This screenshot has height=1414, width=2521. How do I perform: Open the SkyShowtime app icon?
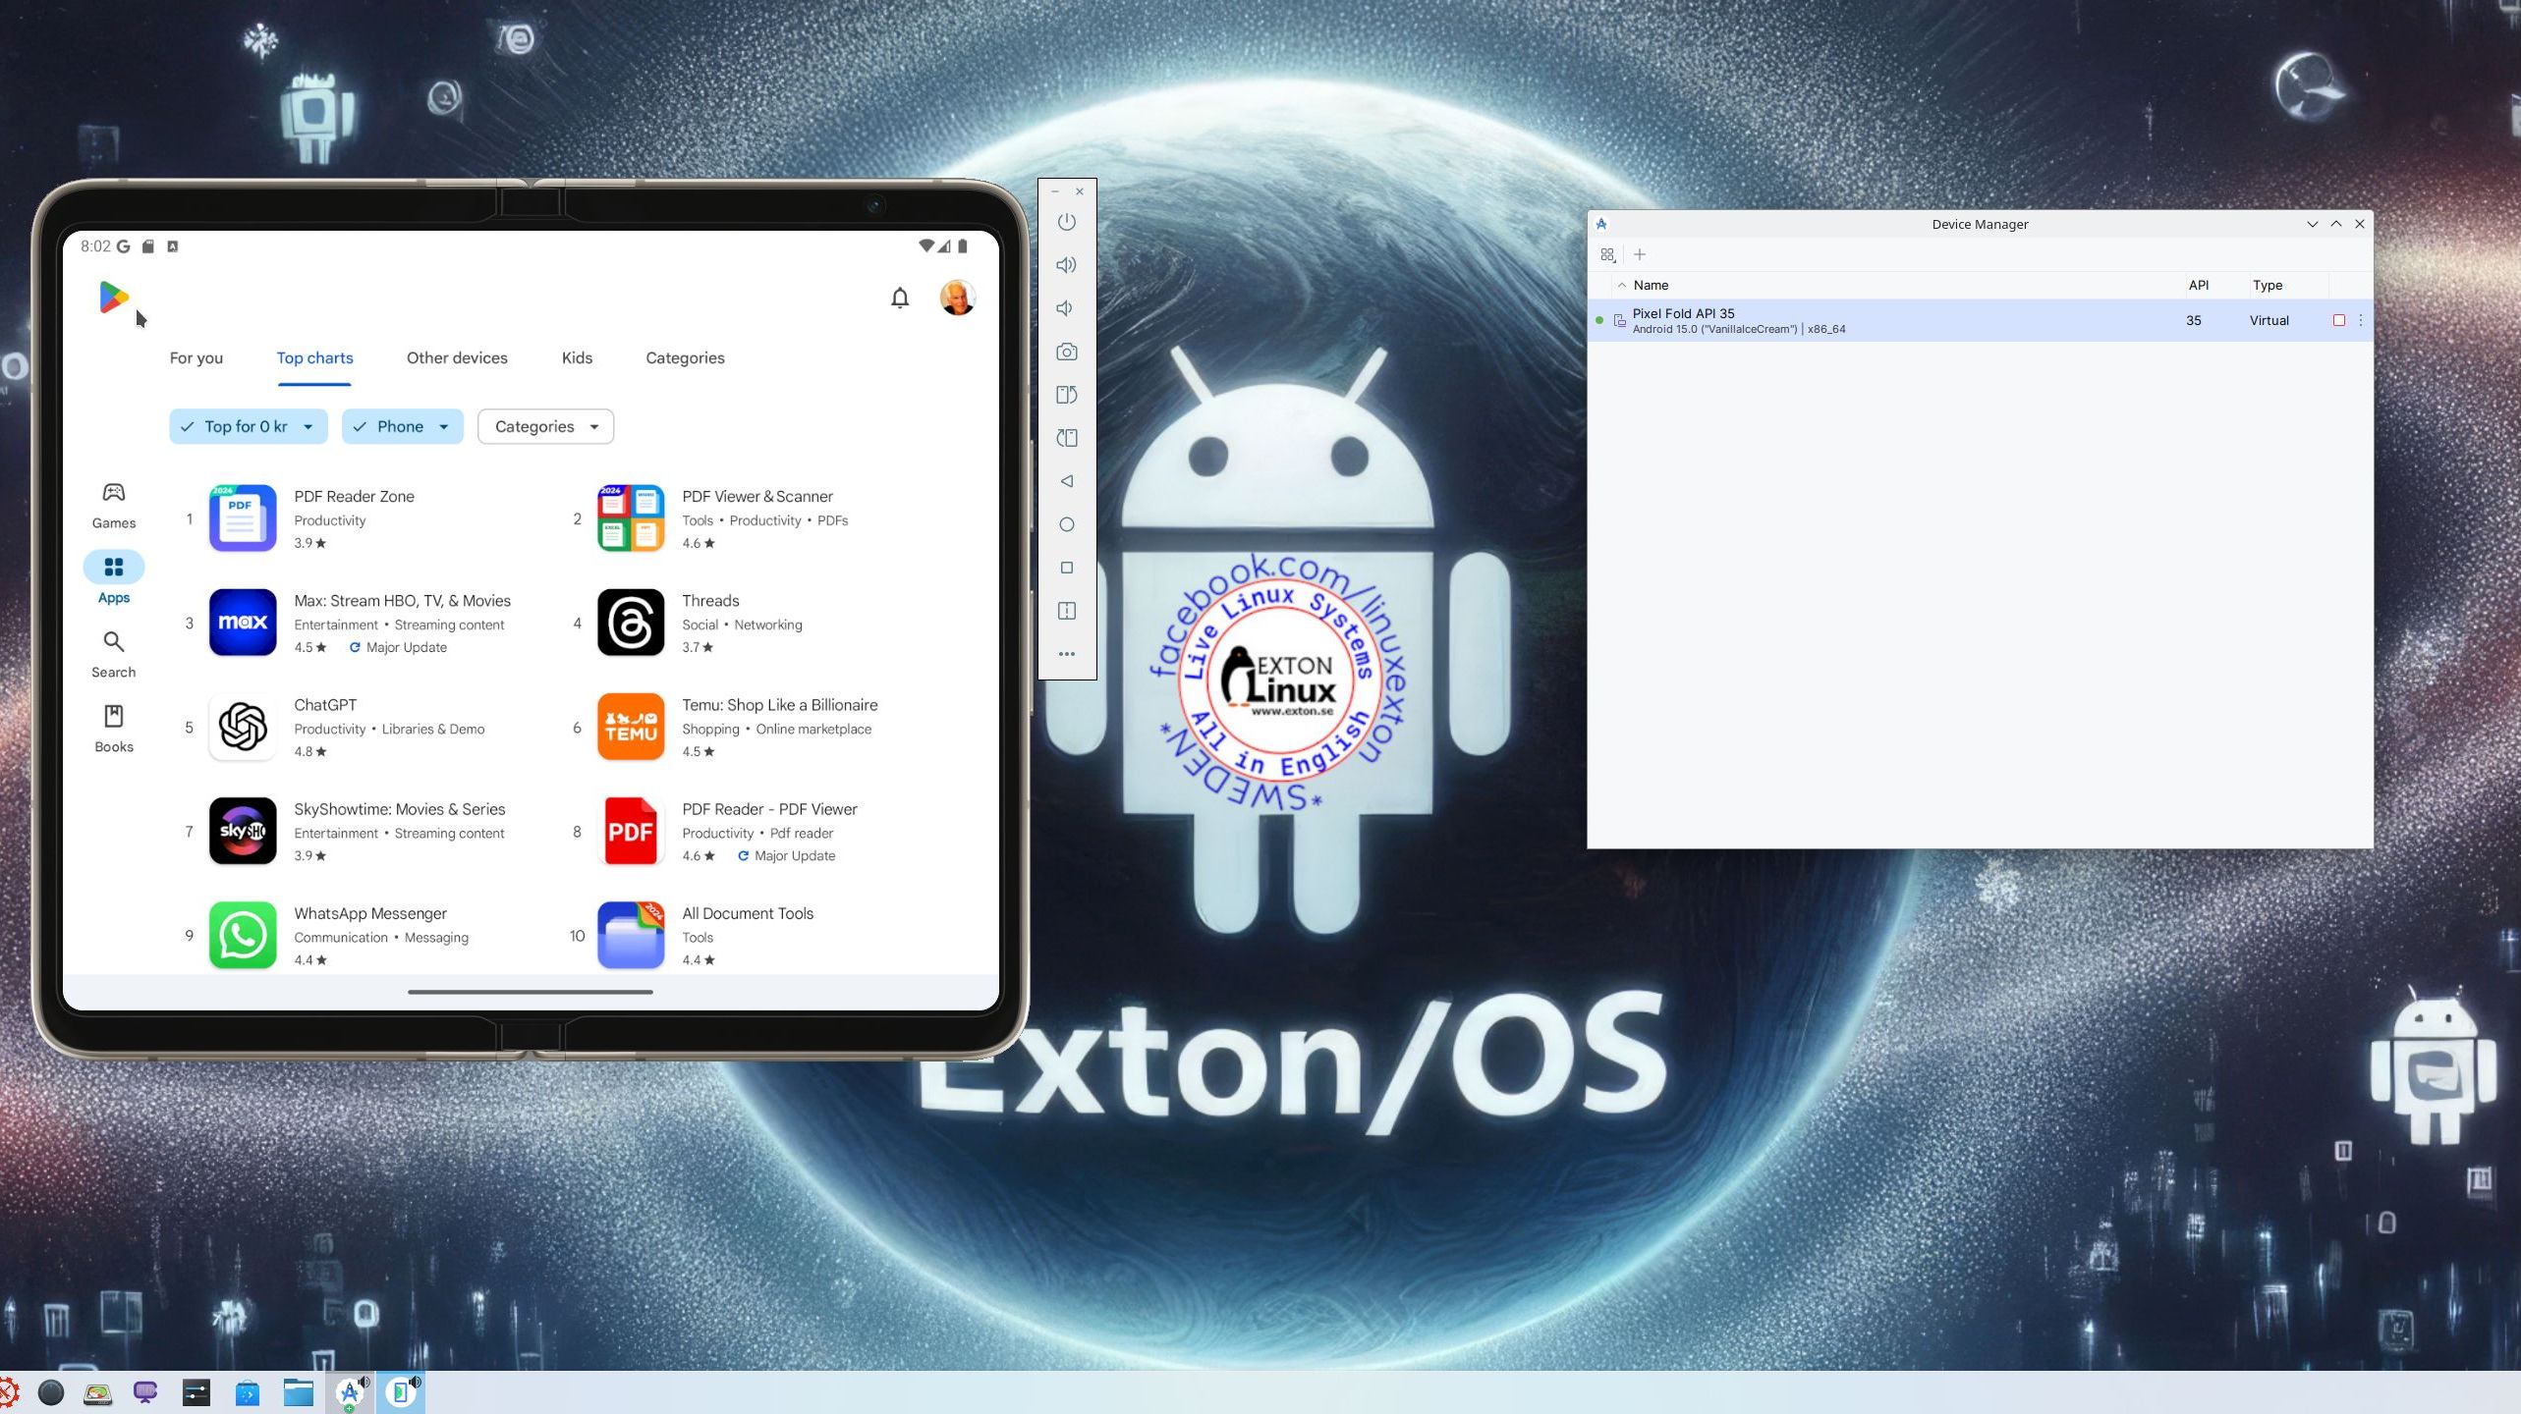[243, 831]
